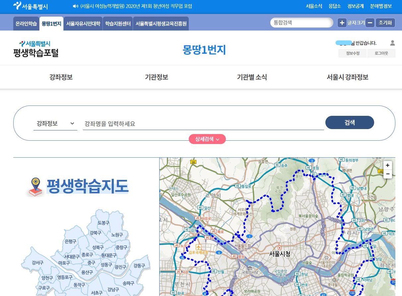Increase font size with plus button
The width and height of the screenshot is (402, 296).
pos(342,23)
